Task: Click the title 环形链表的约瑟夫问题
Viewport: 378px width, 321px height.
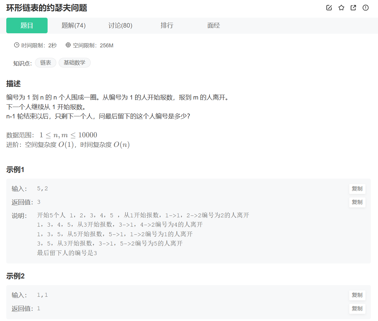Action: (x=47, y=8)
